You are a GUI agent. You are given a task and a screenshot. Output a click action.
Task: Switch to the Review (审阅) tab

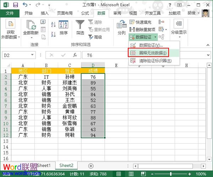point(117,13)
